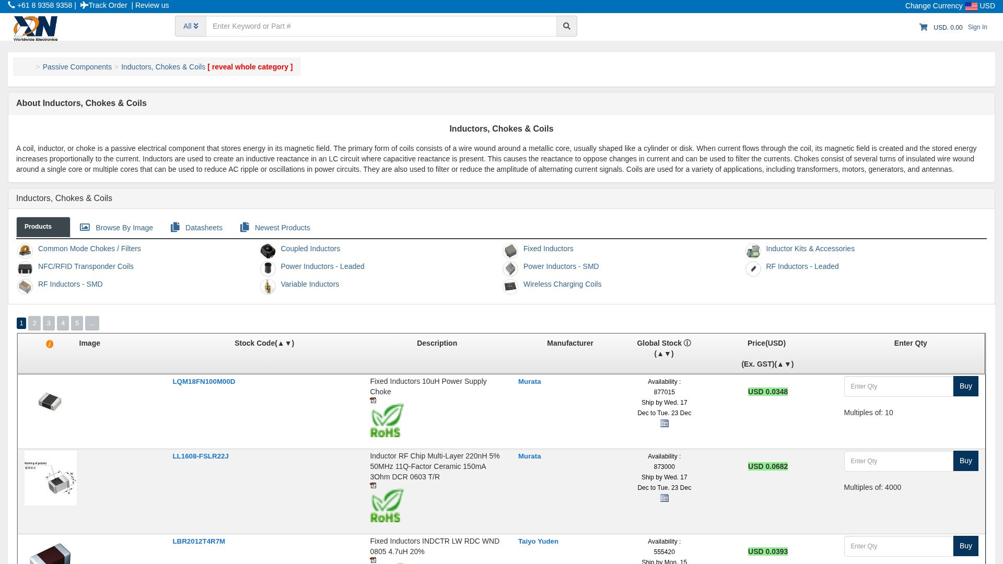Go to results page 2
The image size is (1003, 564).
pos(34,323)
